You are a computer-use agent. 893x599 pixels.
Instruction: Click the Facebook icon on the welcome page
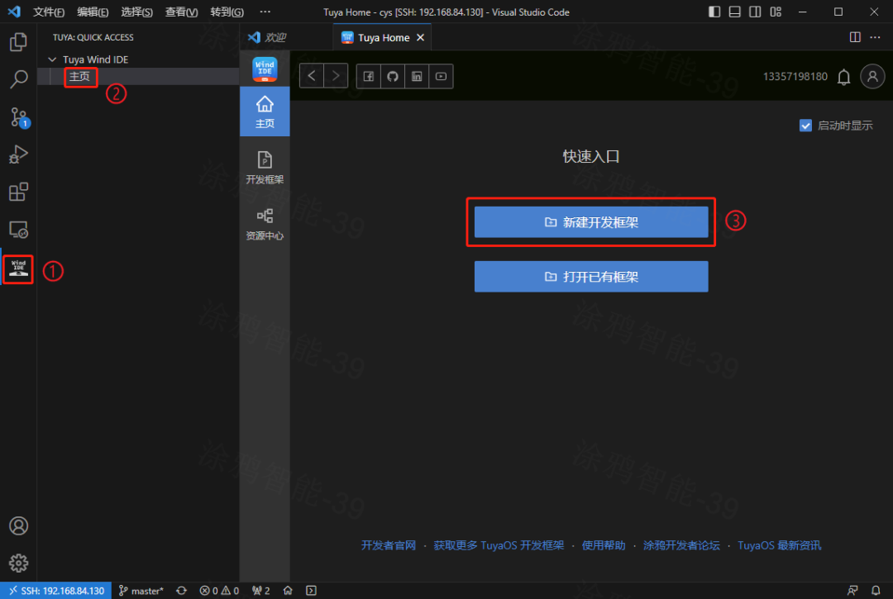(367, 75)
